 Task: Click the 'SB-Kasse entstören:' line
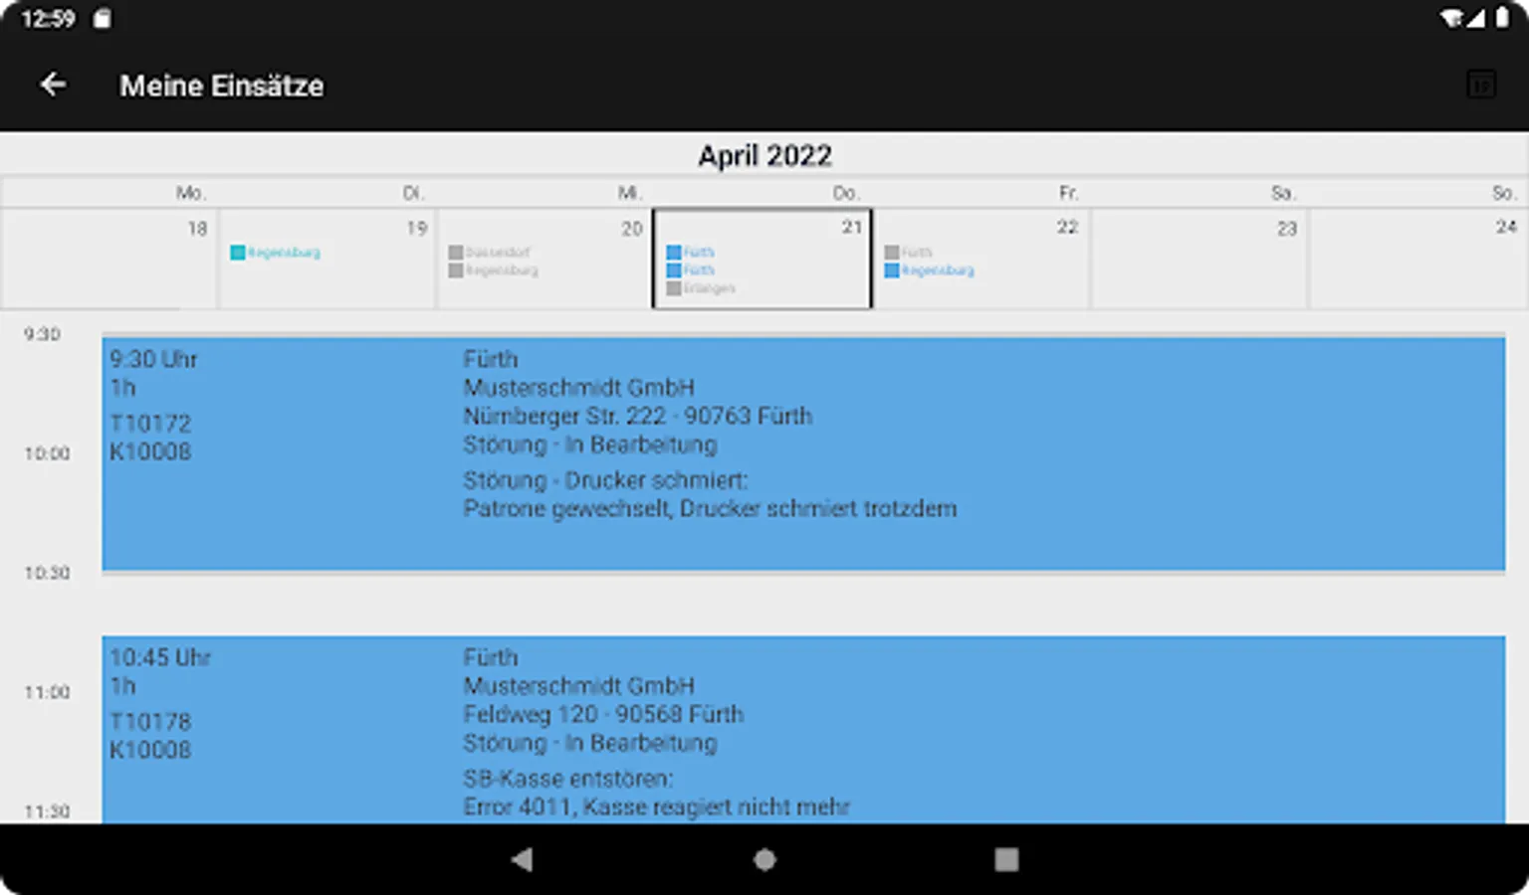point(568,779)
